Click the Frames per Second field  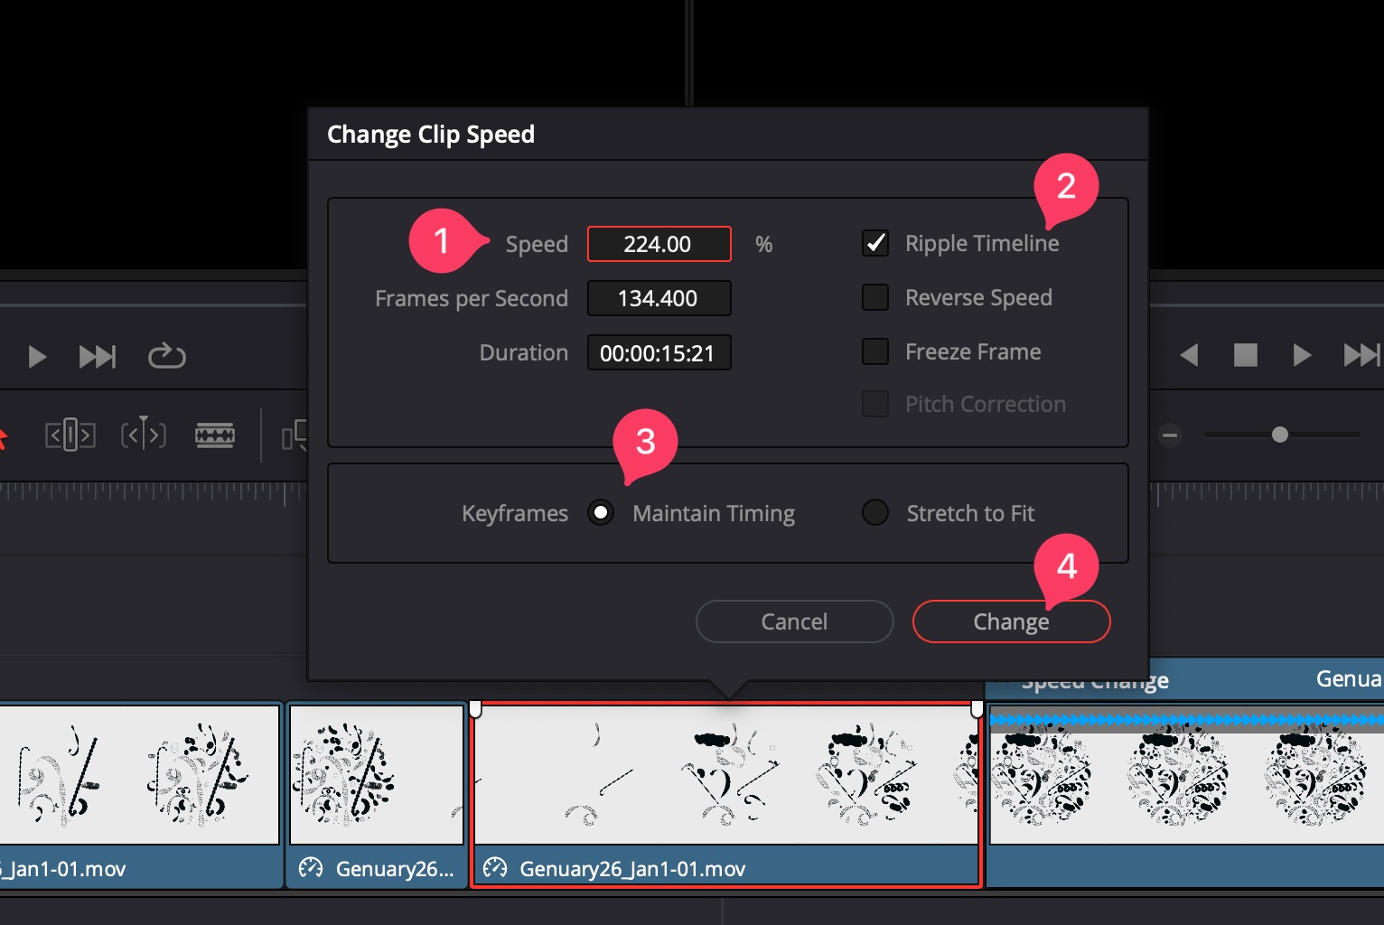(x=659, y=298)
